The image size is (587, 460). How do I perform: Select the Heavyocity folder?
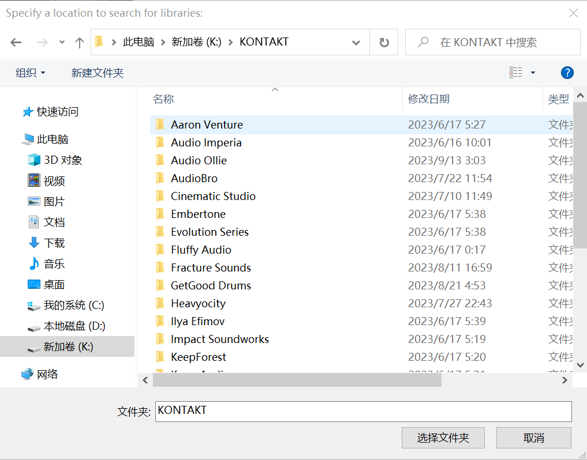pos(198,303)
